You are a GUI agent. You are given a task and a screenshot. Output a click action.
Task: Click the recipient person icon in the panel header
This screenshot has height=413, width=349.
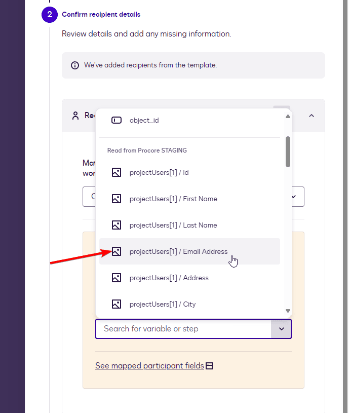coord(75,116)
